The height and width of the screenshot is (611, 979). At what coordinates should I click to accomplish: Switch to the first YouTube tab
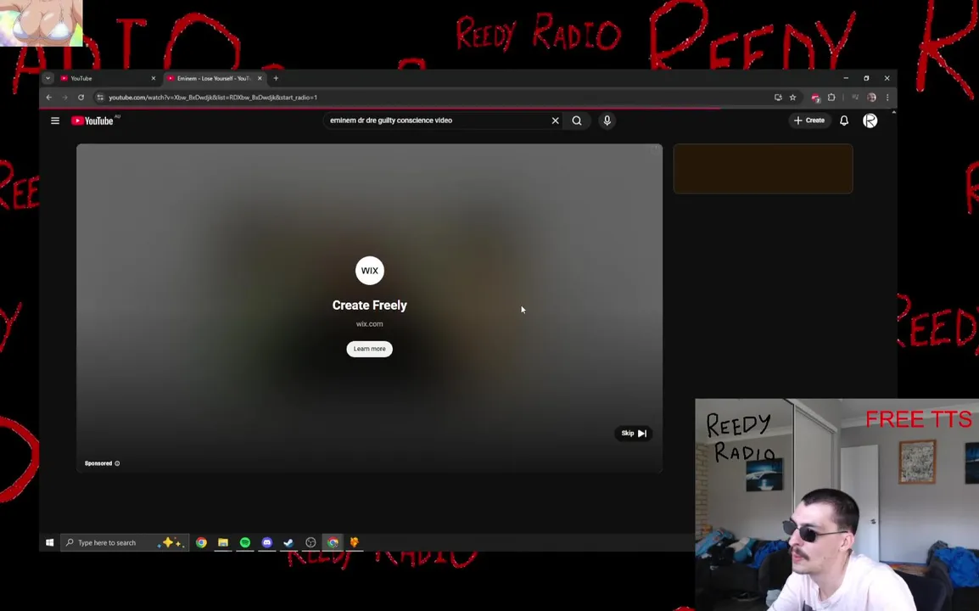(108, 78)
